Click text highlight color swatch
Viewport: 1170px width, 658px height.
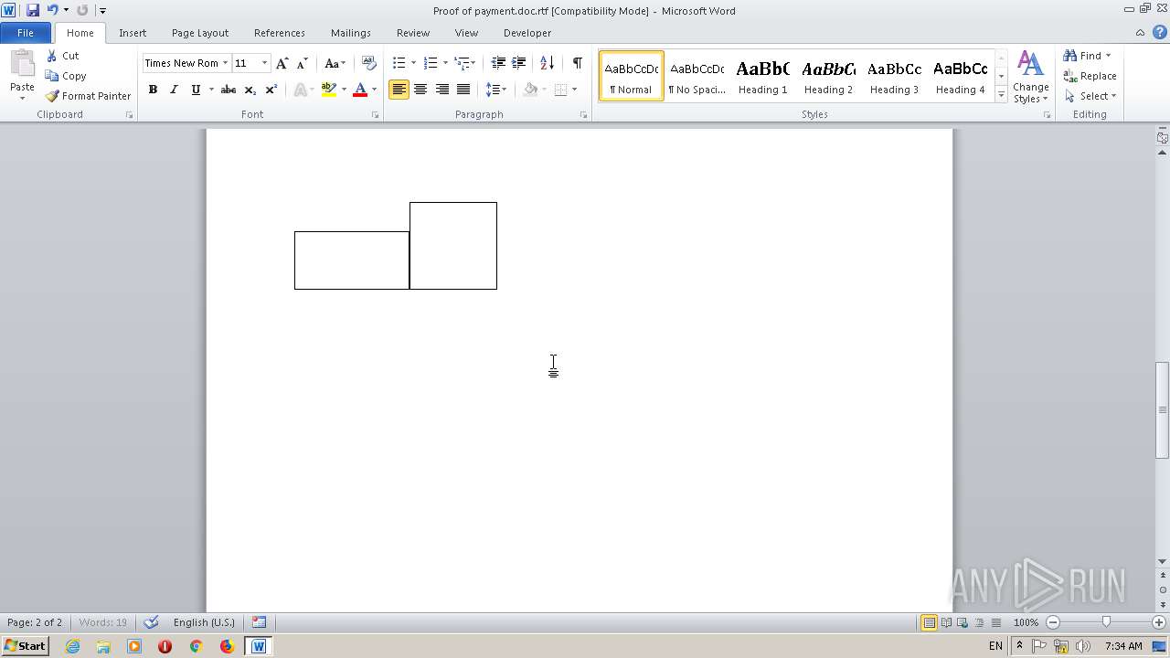click(x=329, y=90)
